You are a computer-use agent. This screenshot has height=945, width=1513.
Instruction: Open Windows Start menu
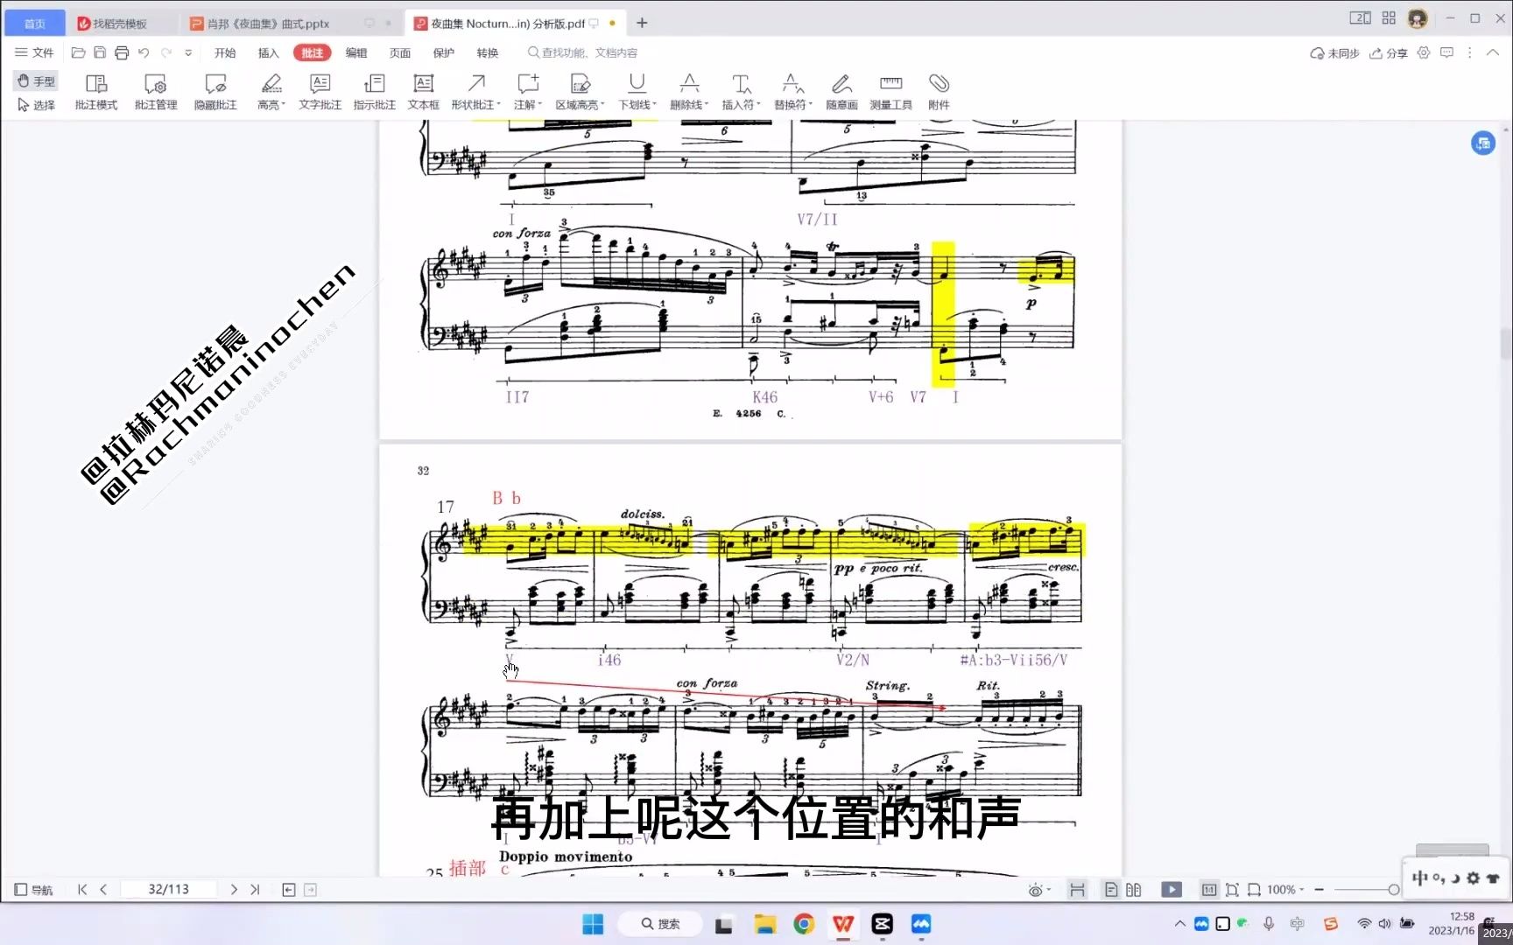593,924
